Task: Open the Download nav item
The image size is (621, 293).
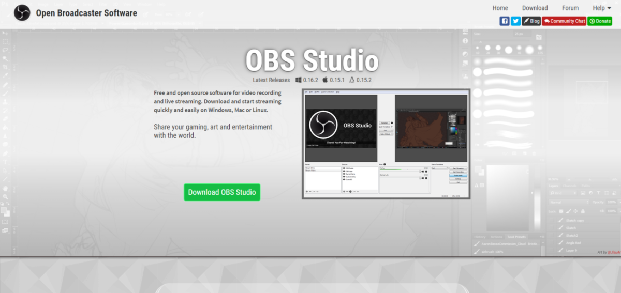Action: tap(535, 8)
